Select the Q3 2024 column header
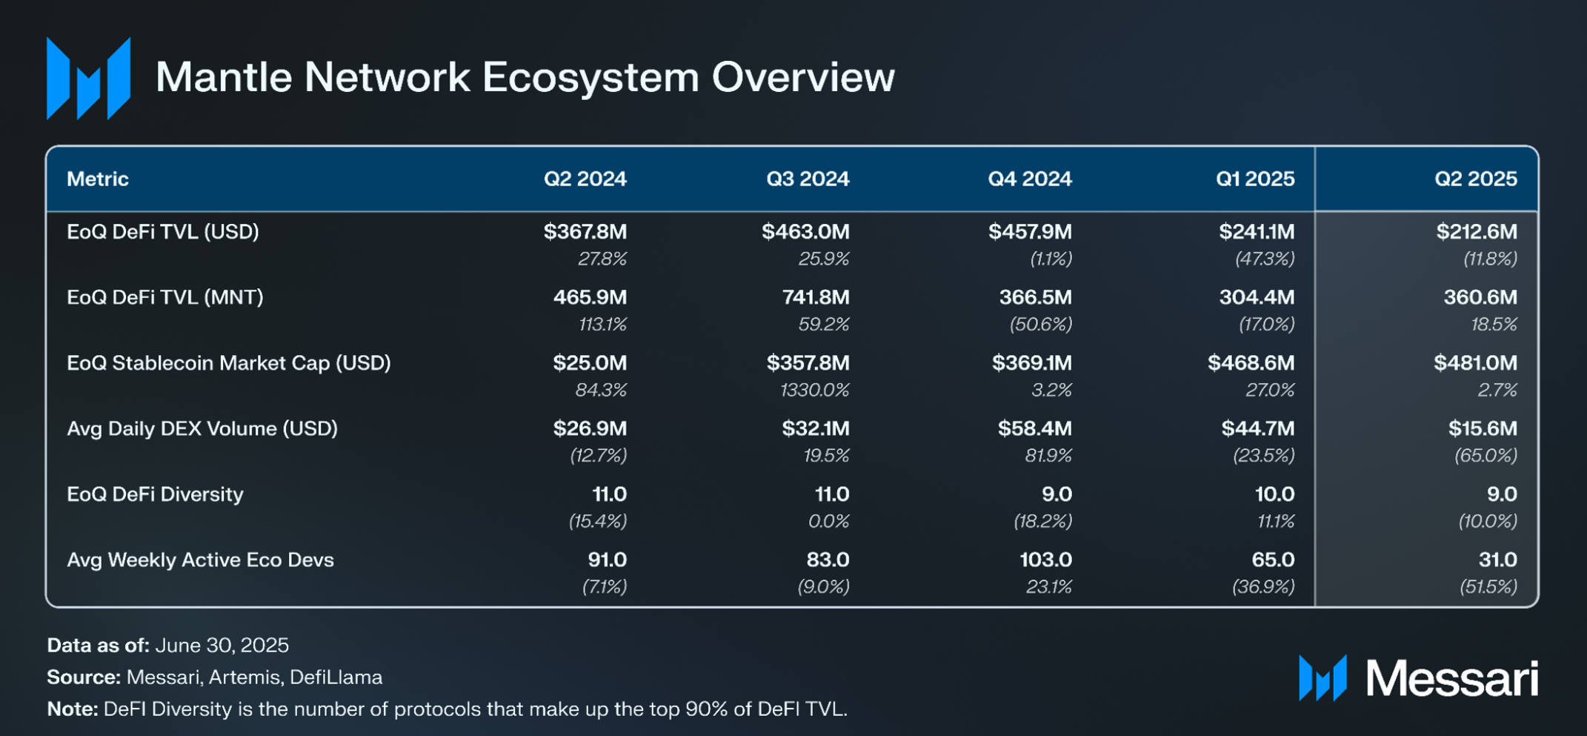Viewport: 1587px width, 736px height. pyautogui.click(x=808, y=179)
